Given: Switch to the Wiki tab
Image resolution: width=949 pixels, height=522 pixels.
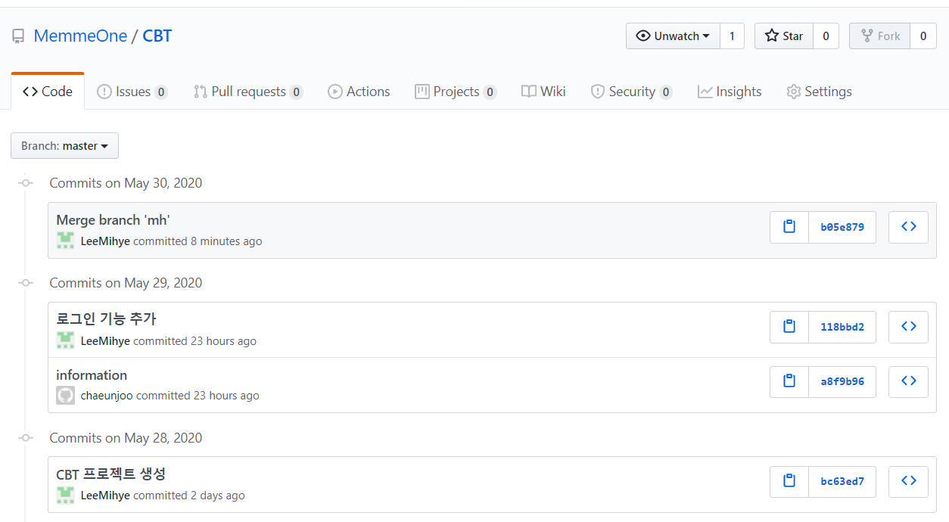Looking at the screenshot, I should pyautogui.click(x=543, y=92).
